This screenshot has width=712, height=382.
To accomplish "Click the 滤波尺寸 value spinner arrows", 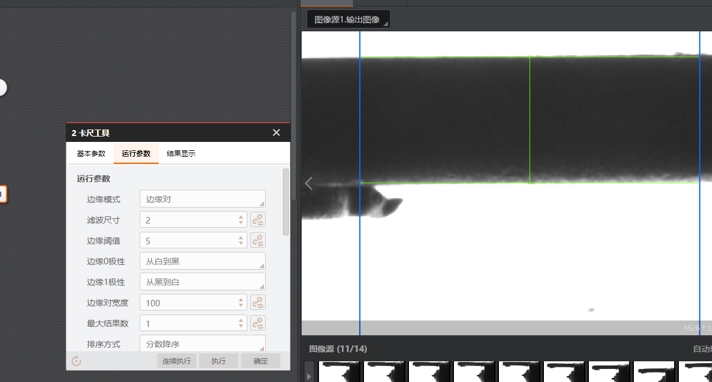I will point(241,220).
